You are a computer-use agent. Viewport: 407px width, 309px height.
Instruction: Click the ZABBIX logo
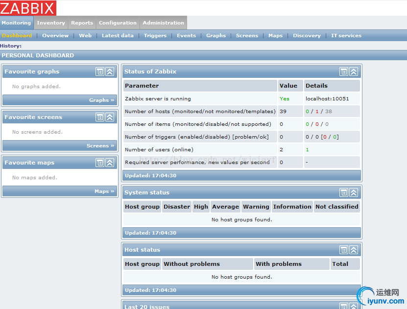28,8
